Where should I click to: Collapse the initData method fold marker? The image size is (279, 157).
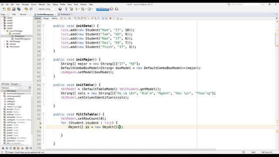click(x=44, y=25)
